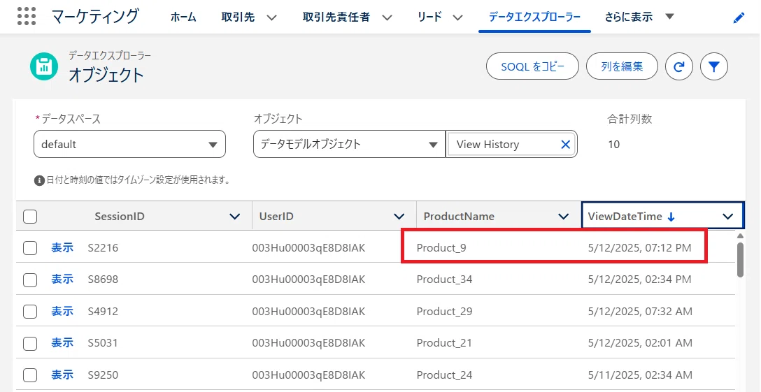Viewport: 761px width, 392px height.
Task: Open the データモデルオブジェクト dropdown
Action: coord(350,144)
